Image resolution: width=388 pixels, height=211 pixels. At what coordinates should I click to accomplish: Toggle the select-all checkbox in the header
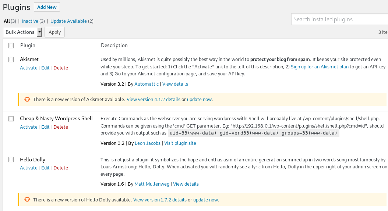click(x=11, y=46)
